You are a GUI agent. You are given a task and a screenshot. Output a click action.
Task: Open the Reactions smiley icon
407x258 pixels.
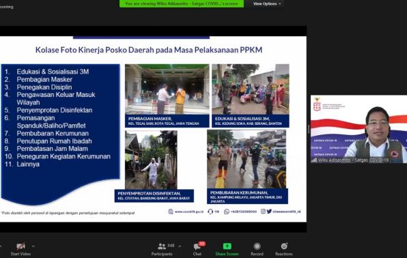[284, 246]
